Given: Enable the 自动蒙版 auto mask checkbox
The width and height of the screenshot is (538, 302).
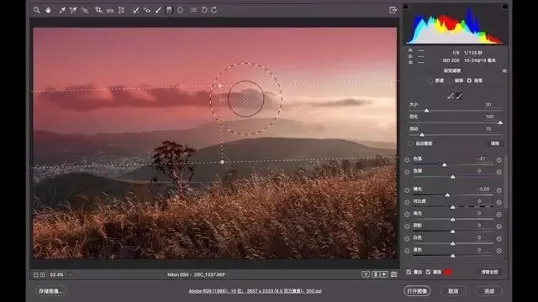Looking at the screenshot, I should [x=411, y=143].
